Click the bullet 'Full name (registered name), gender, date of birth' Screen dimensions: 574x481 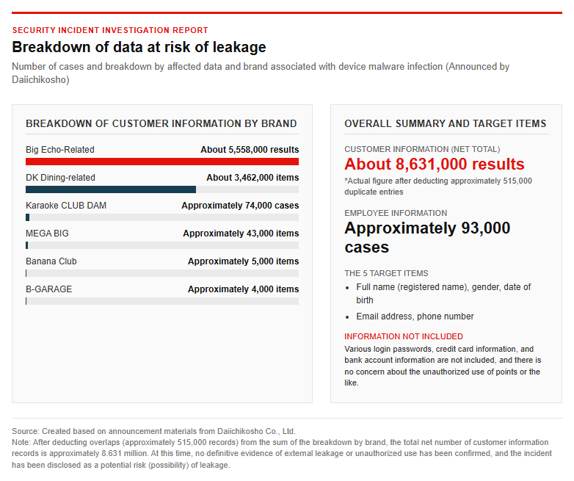[443, 294]
